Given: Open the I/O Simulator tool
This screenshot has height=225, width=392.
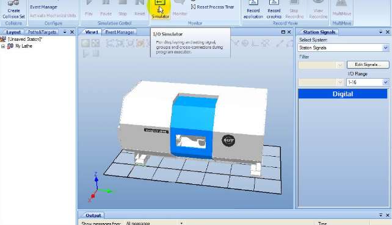Looking at the screenshot, I should [160, 10].
